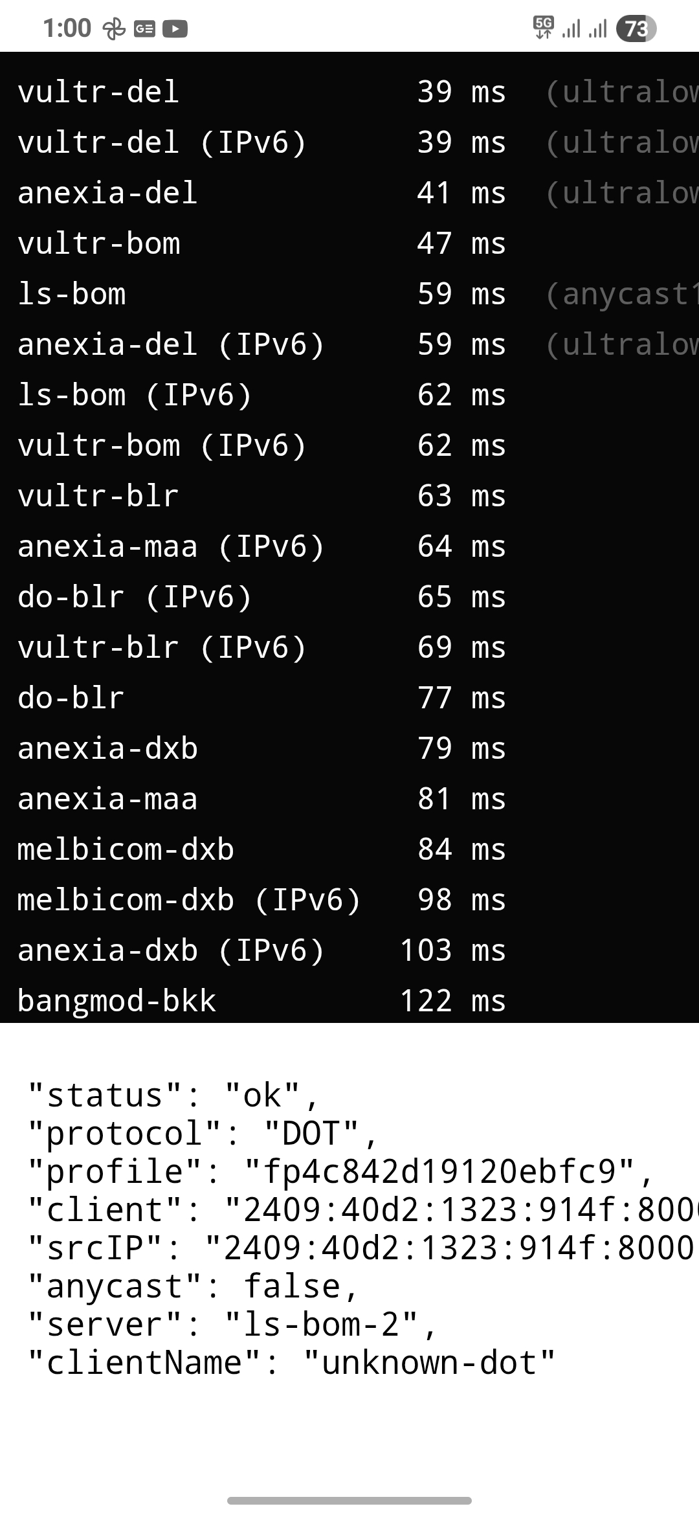
Task: Tap the fan icon in status bar
Action: [x=115, y=28]
